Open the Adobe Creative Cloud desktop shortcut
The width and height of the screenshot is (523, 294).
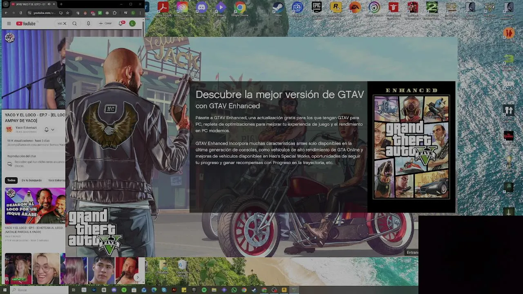pyautogui.click(x=182, y=10)
